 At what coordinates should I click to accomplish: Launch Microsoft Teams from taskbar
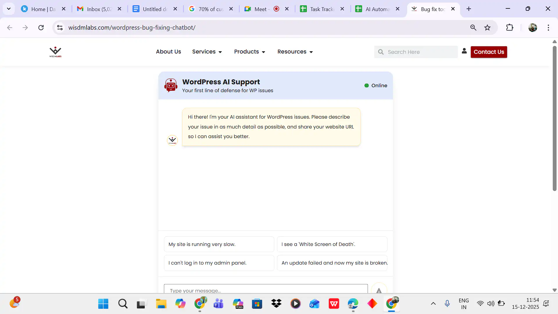218,304
